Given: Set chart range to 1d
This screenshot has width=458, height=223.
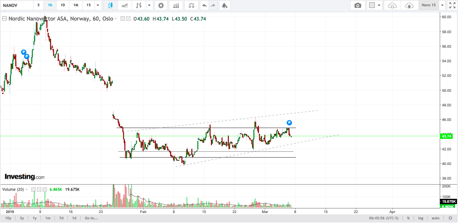Looking at the screenshot, I should 74,218.
